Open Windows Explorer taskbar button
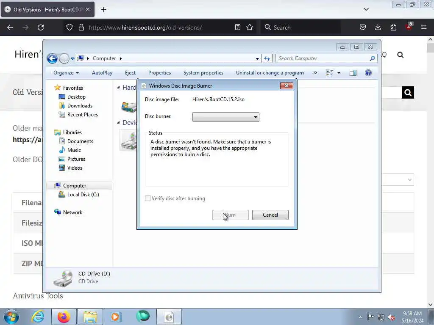The image size is (434, 325). click(x=90, y=317)
